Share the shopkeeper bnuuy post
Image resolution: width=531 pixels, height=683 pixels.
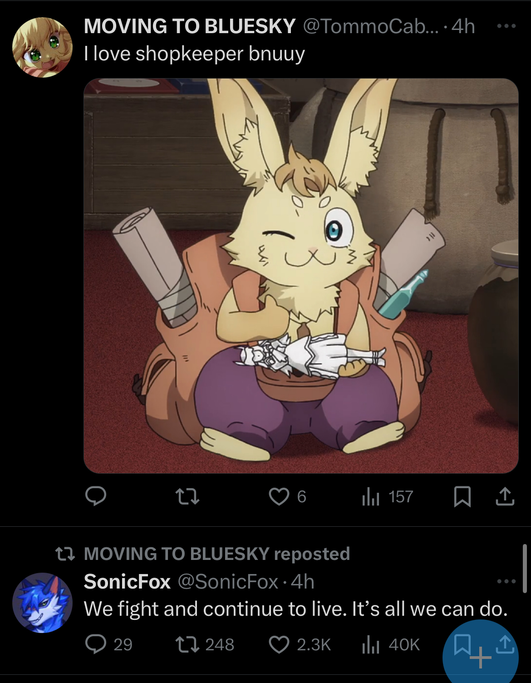[505, 496]
